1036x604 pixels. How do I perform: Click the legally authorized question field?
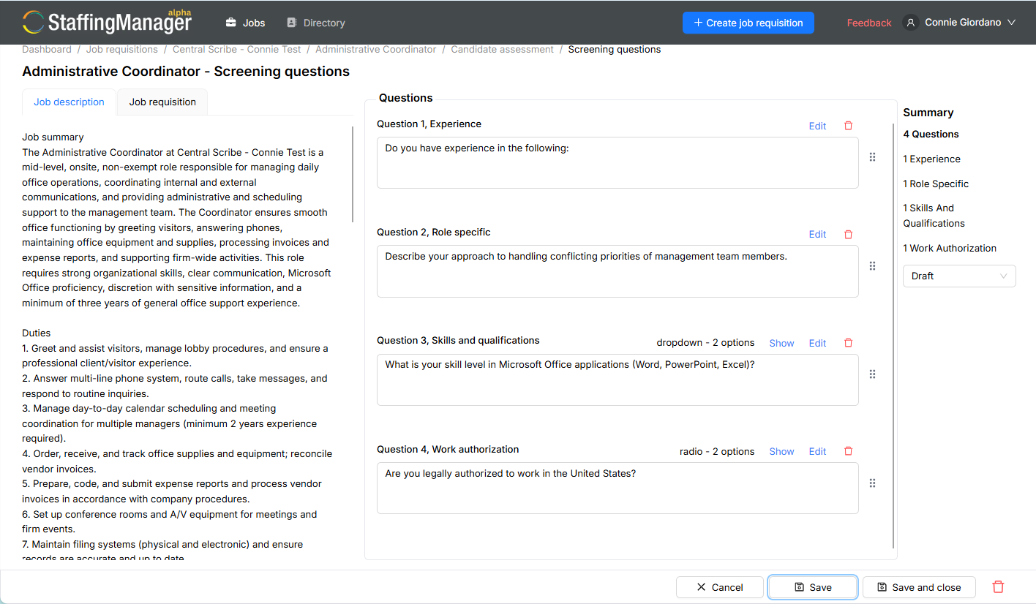click(618, 488)
